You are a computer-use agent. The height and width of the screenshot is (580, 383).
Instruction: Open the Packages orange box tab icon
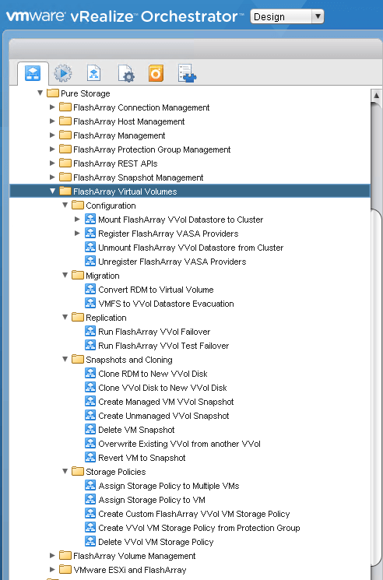tap(156, 73)
